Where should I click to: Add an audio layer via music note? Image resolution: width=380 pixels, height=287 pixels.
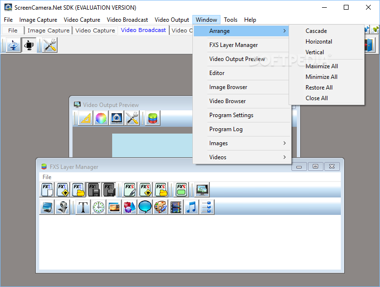[x=192, y=207]
